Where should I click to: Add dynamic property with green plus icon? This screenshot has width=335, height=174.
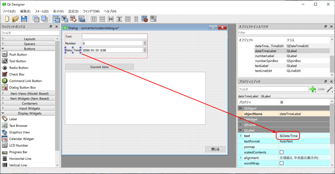point(313,89)
